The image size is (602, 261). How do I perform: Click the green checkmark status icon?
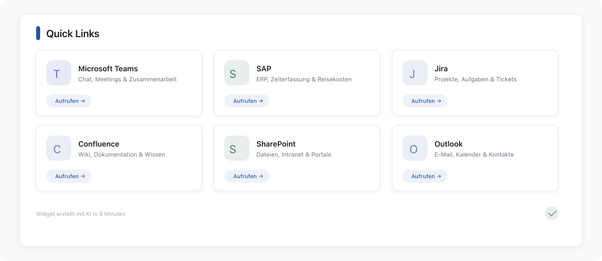click(552, 213)
